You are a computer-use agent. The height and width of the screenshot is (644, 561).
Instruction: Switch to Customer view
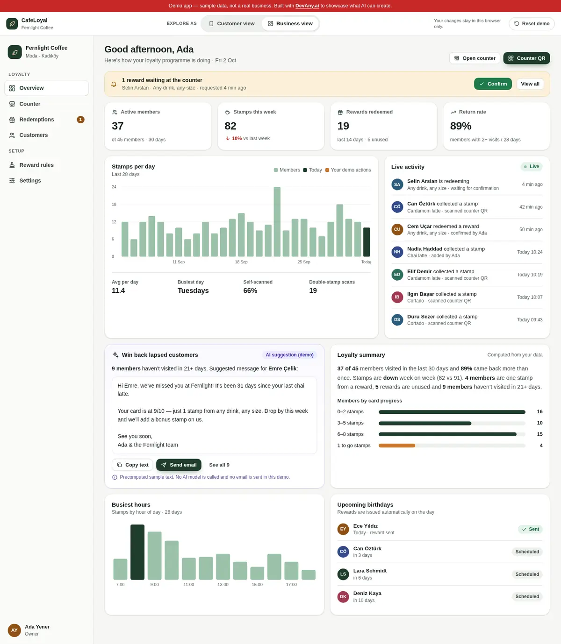point(232,23)
